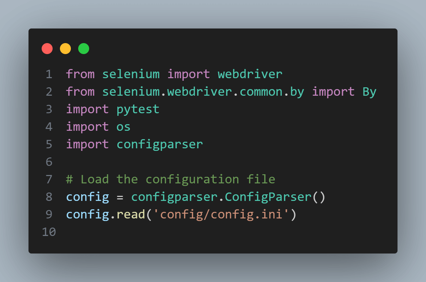Click 'ConfigParser' class call on line 8
426x282 pixels.
coord(268,197)
